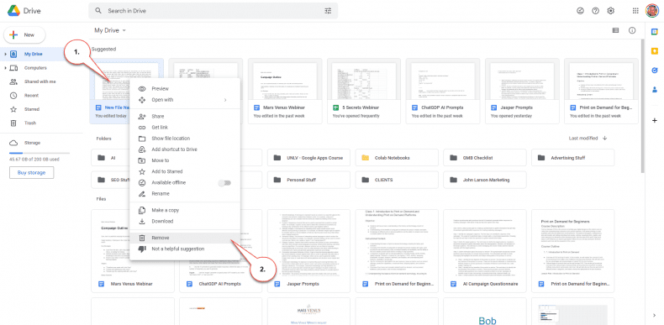Click the magnifier search icon
664x325 pixels.
coord(98,11)
